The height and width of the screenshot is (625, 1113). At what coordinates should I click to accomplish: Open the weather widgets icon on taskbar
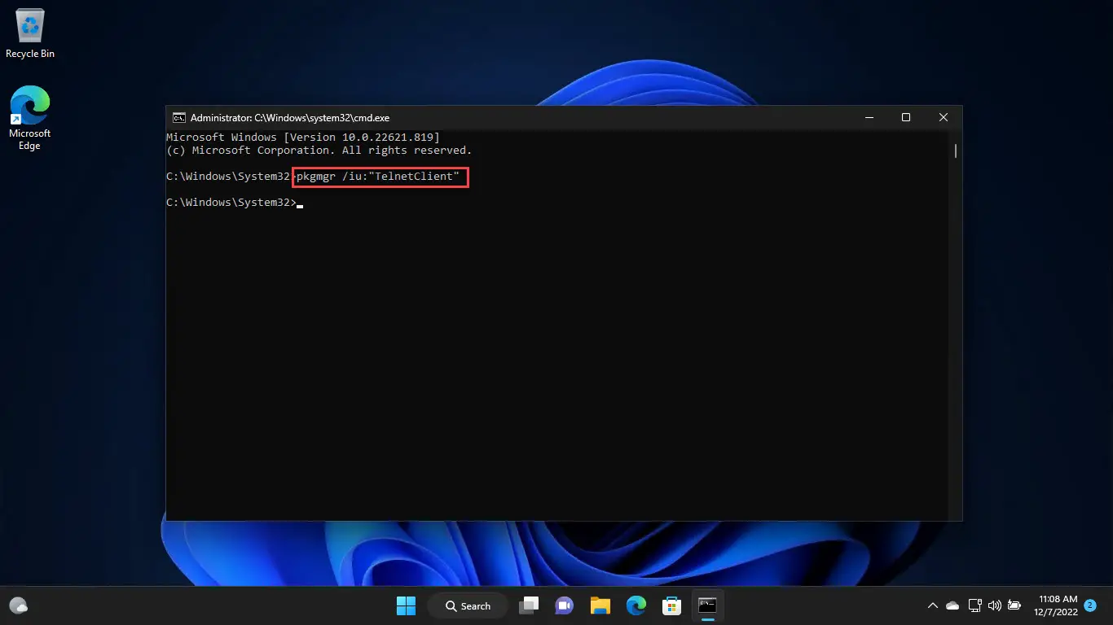click(18, 605)
